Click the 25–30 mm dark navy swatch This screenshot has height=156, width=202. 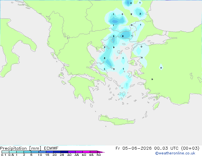[x=64, y=152]
